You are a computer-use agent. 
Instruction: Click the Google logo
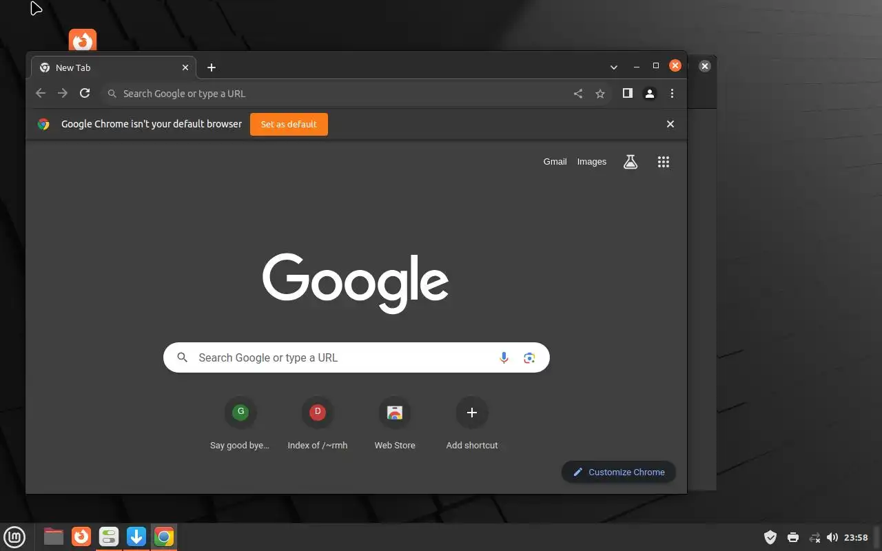pyautogui.click(x=356, y=283)
